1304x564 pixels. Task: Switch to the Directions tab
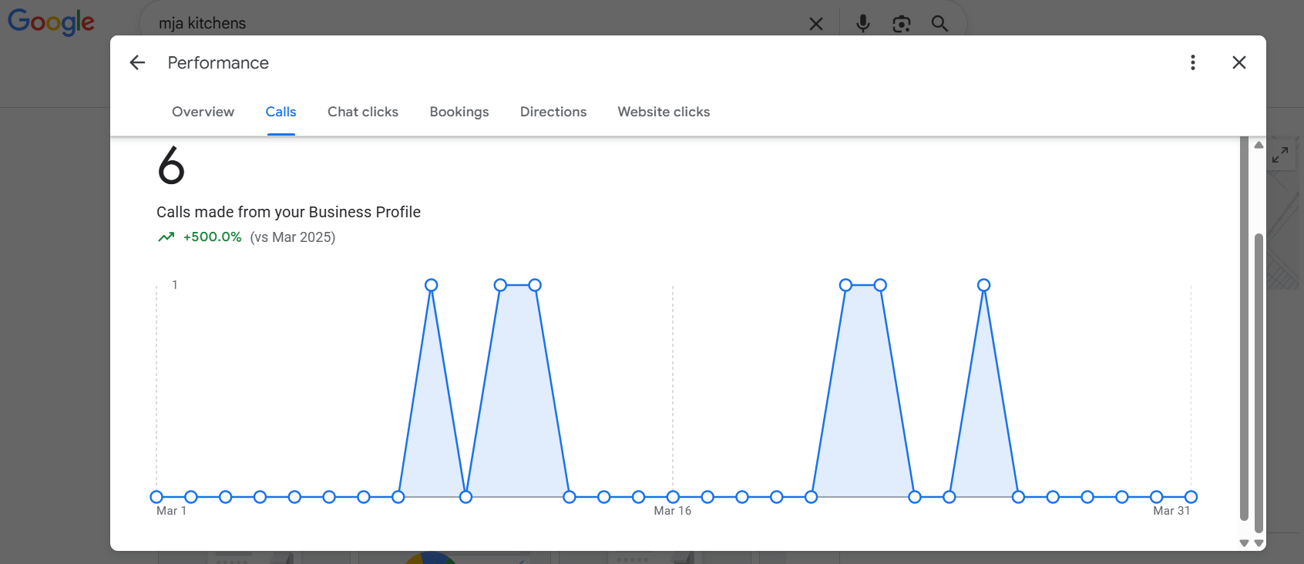[553, 112]
